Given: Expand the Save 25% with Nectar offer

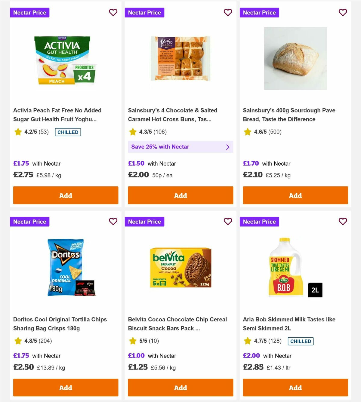Looking at the screenshot, I should [x=180, y=147].
